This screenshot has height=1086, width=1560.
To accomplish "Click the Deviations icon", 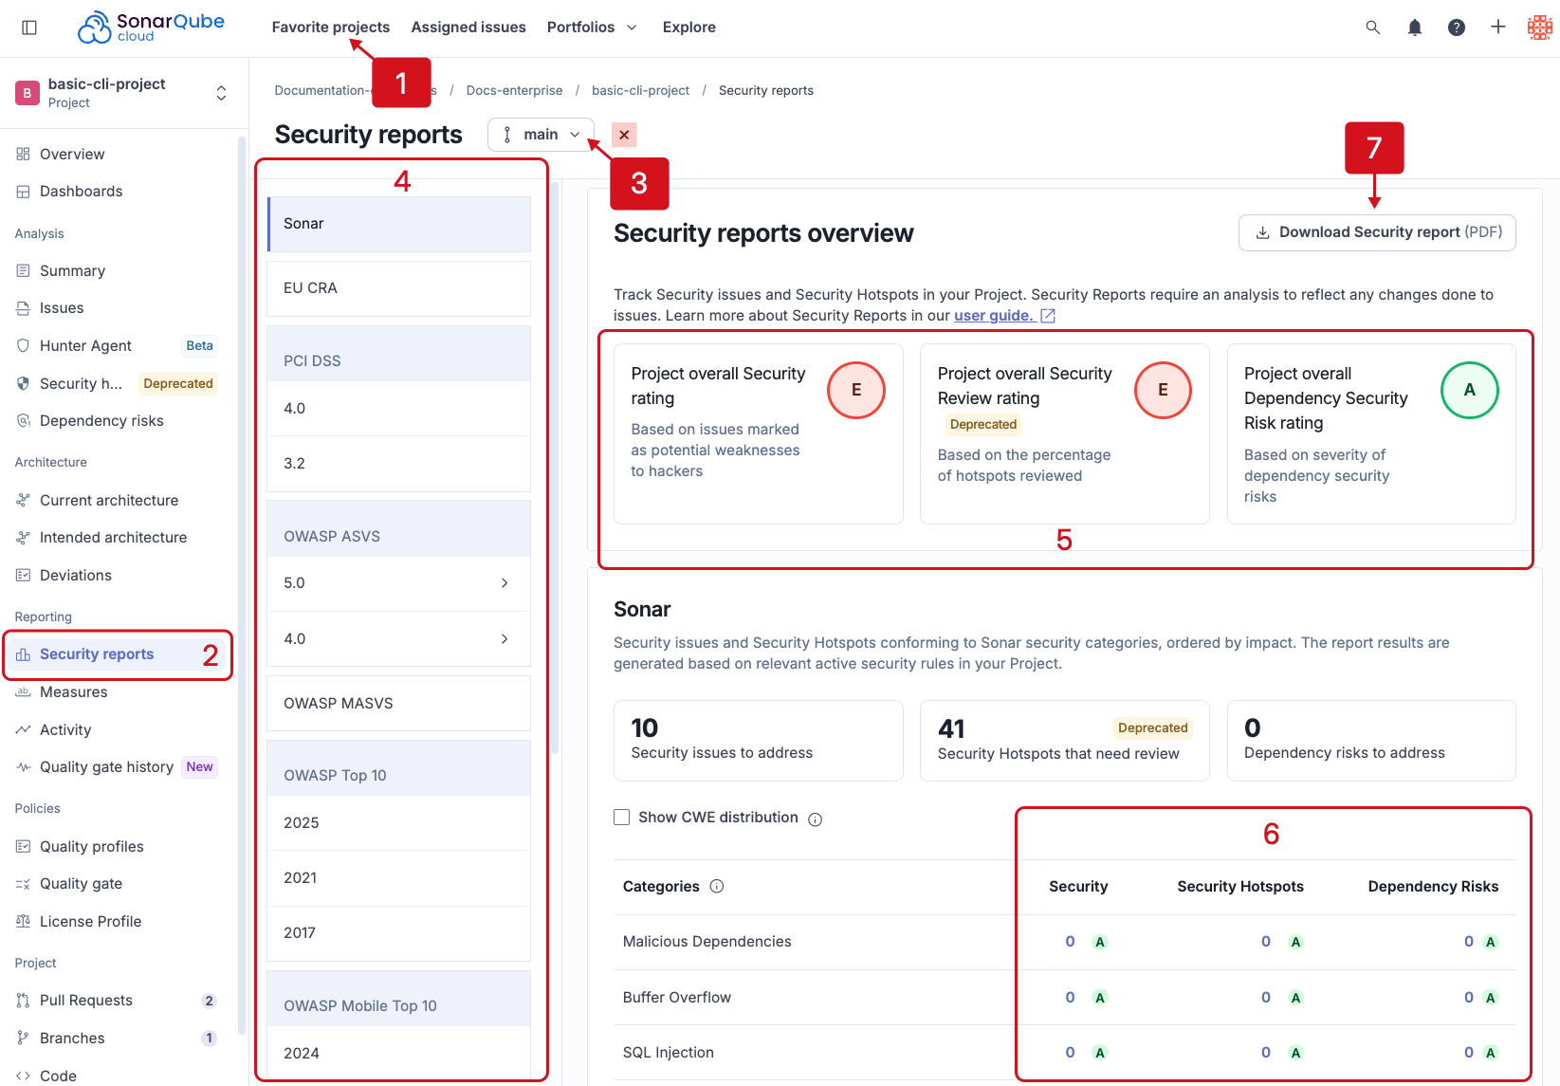I will point(24,576).
